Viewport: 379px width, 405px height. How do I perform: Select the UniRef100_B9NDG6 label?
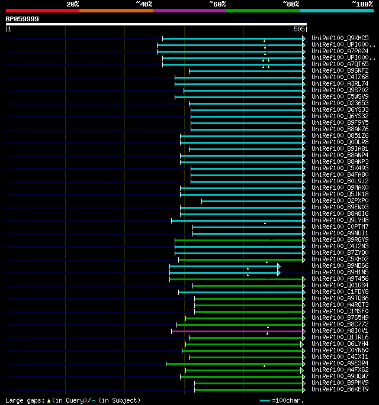340,266
